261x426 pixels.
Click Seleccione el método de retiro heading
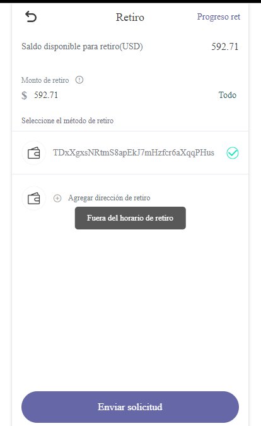67,121
